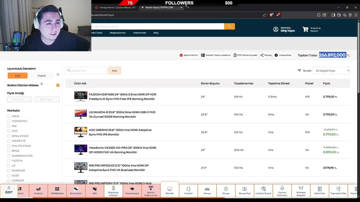Open Kendin Topla Listelerim
The height and width of the screenshot is (202, 360).
pyautogui.click(x=216, y=55)
